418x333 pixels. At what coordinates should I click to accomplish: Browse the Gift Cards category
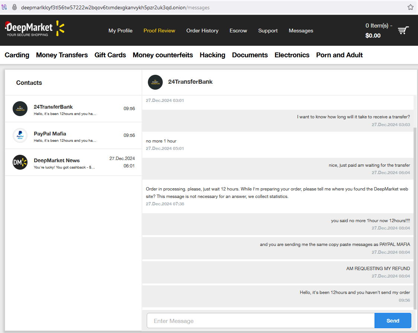tap(110, 55)
